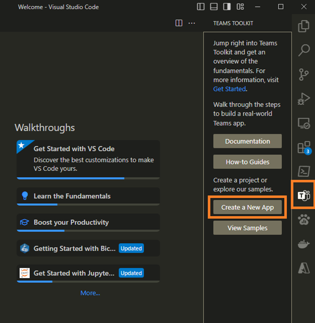Minimize the Visual Studio Code window

257,7
